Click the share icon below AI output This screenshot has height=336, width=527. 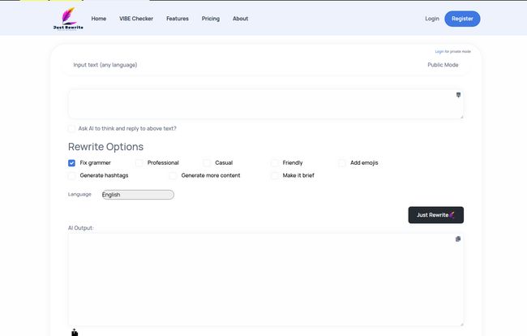75,331
